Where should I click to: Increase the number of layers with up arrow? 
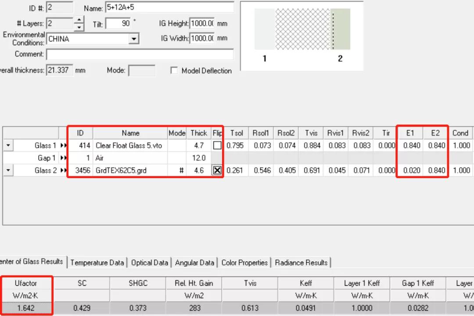click(79, 20)
